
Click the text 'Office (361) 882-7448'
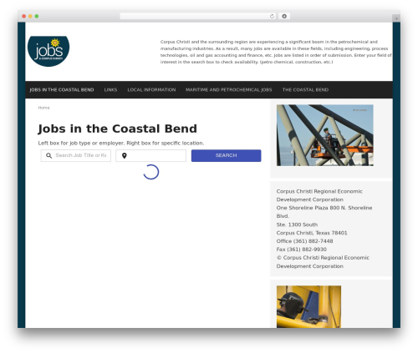(304, 241)
